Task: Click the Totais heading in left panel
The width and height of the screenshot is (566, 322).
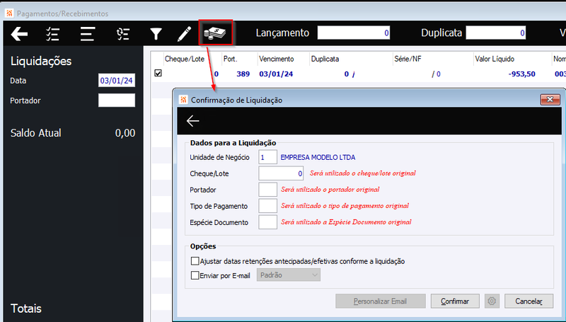Action: pos(26,309)
